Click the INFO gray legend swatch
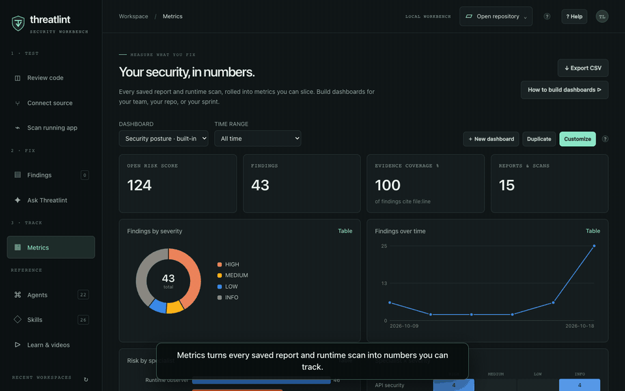Screen dimensions: 625x391 219,297
